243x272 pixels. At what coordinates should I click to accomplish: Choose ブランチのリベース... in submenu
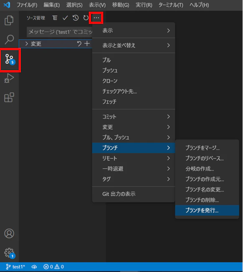click(x=207, y=158)
